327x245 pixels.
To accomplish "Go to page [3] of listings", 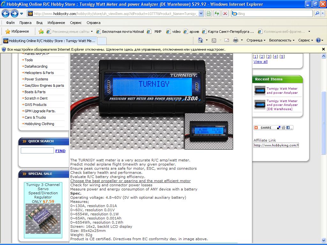I will point(269,56).
